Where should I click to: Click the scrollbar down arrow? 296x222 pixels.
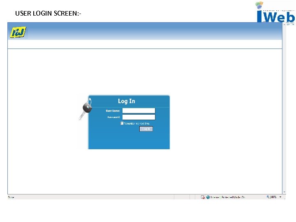pos(284,192)
